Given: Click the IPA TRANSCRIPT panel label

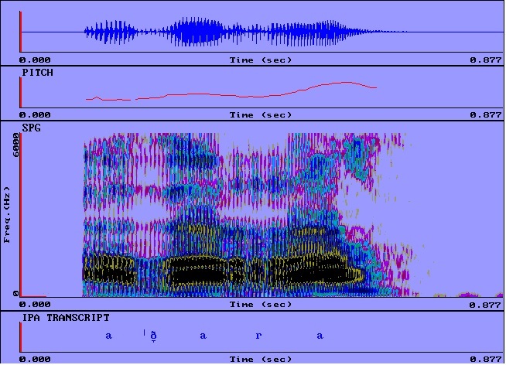Looking at the screenshot, I should (x=66, y=318).
